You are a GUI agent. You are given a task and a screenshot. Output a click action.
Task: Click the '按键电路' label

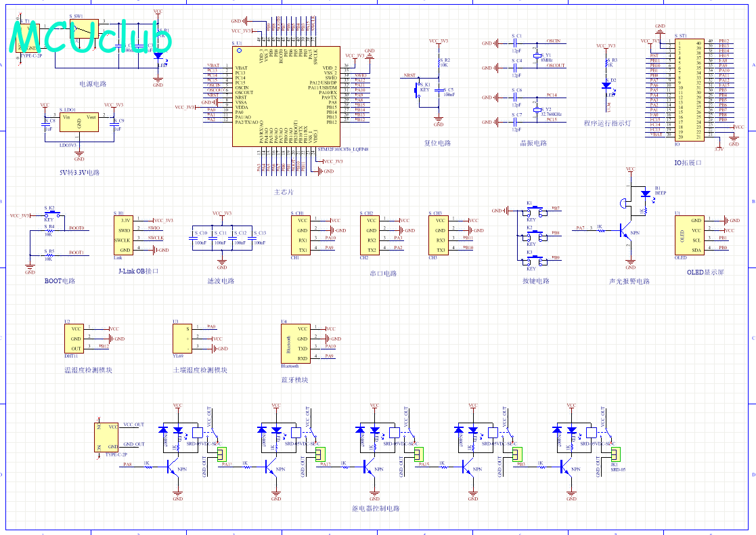point(535,281)
